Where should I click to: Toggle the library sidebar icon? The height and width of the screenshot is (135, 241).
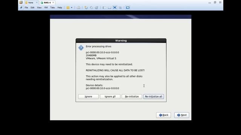[x=104, y=7]
